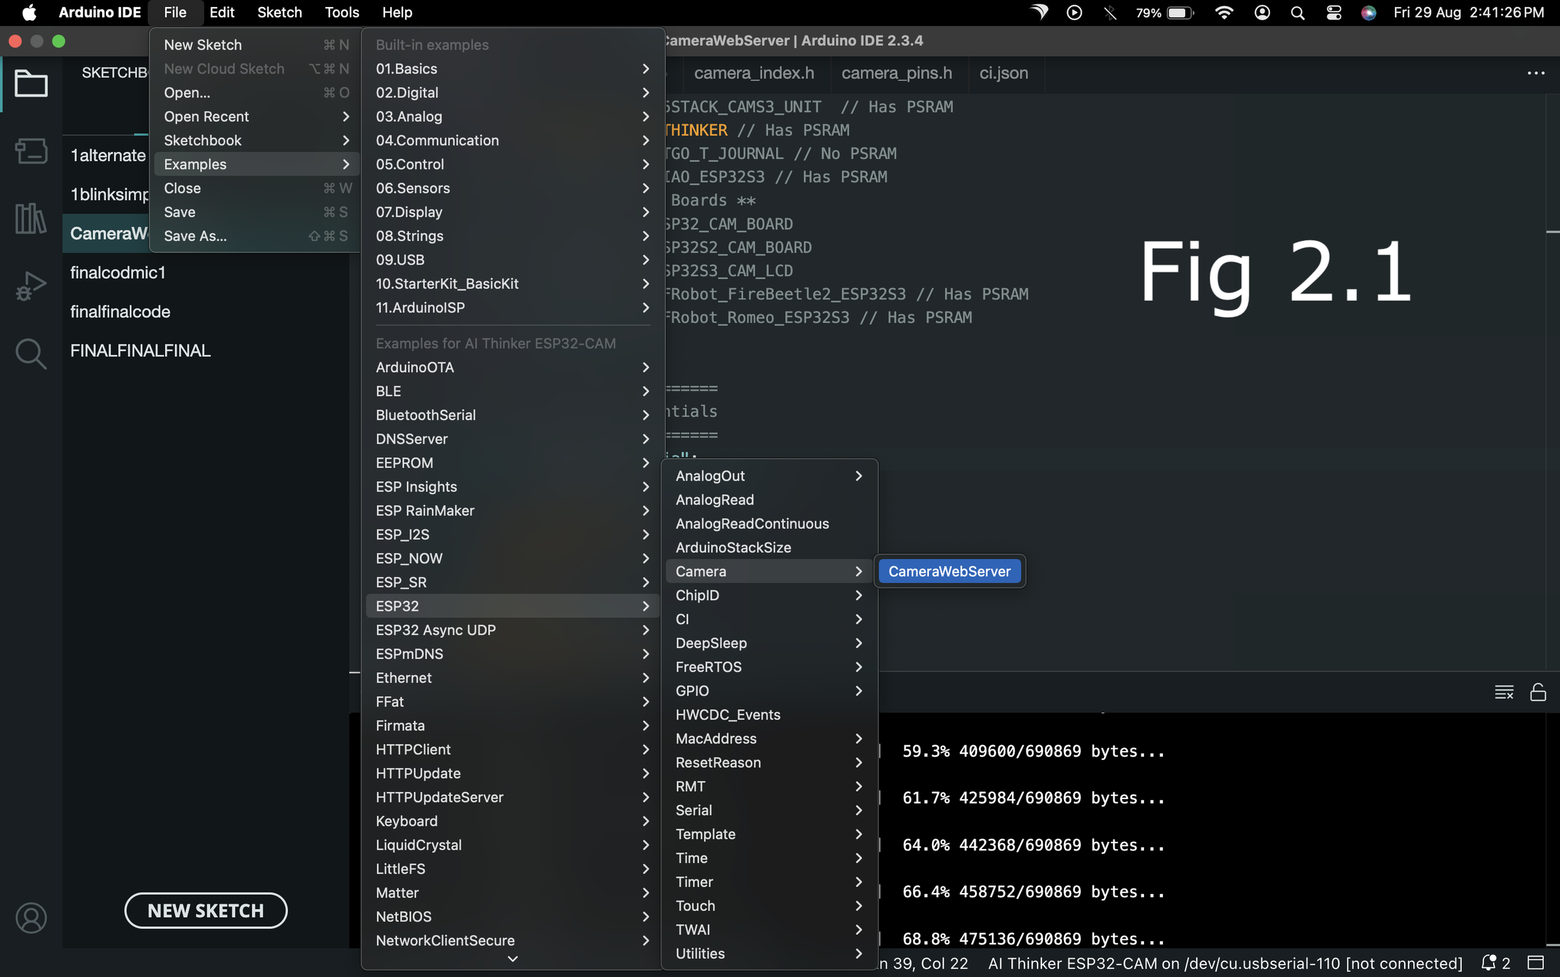Switch to the camera_pins.h tab
Image resolution: width=1560 pixels, height=977 pixels.
(x=896, y=73)
